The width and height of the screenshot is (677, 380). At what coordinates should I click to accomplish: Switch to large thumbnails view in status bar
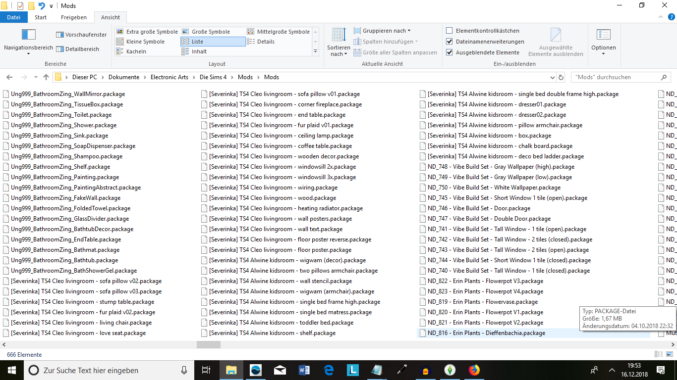coord(669,354)
